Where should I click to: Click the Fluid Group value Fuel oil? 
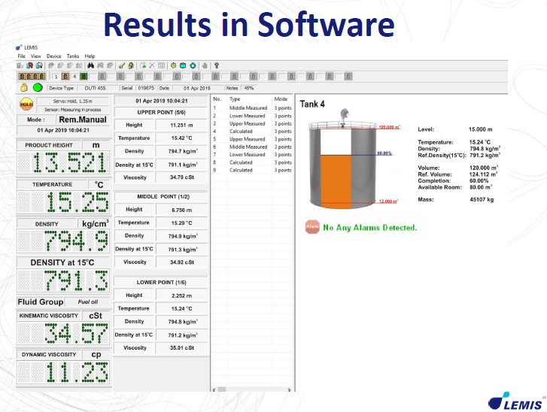pyautogui.click(x=87, y=301)
